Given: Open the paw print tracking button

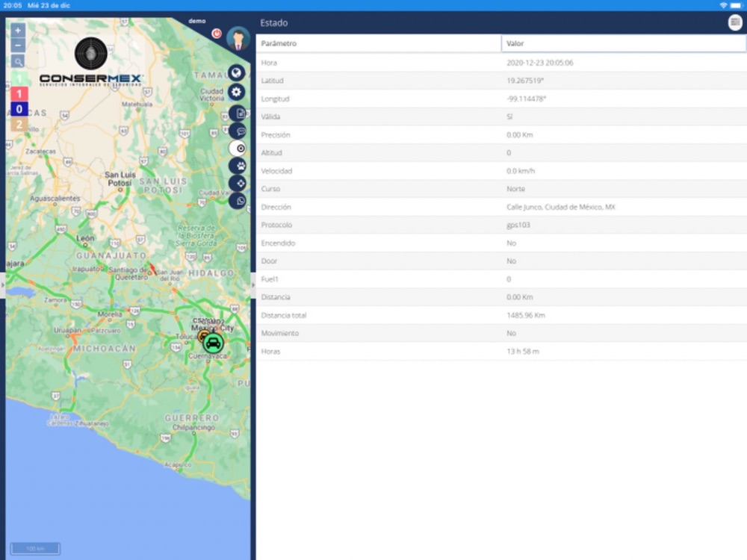Looking at the screenshot, I should click(239, 166).
